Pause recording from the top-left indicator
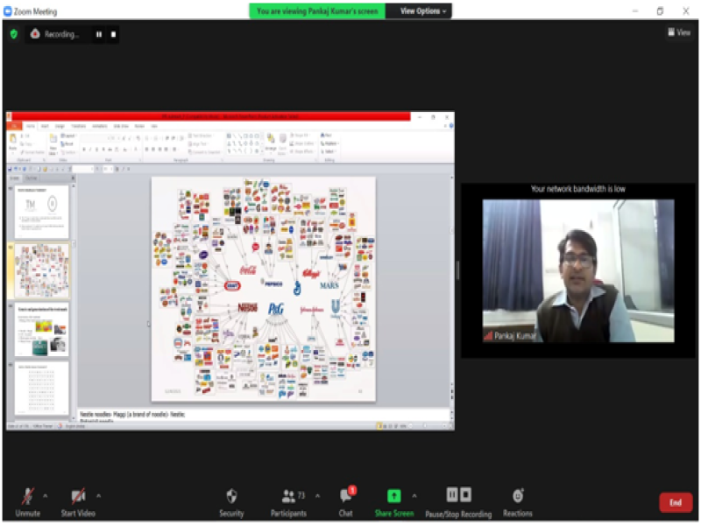This screenshot has width=701, height=525. click(x=99, y=34)
